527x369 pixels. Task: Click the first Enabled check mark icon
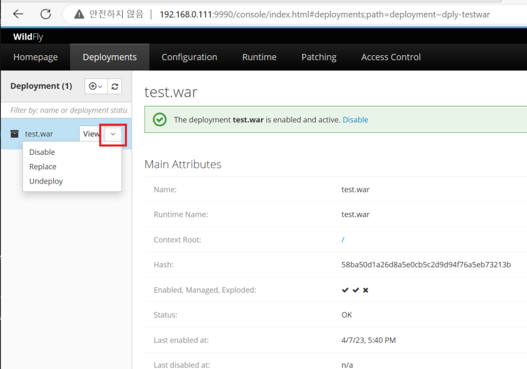(345, 290)
